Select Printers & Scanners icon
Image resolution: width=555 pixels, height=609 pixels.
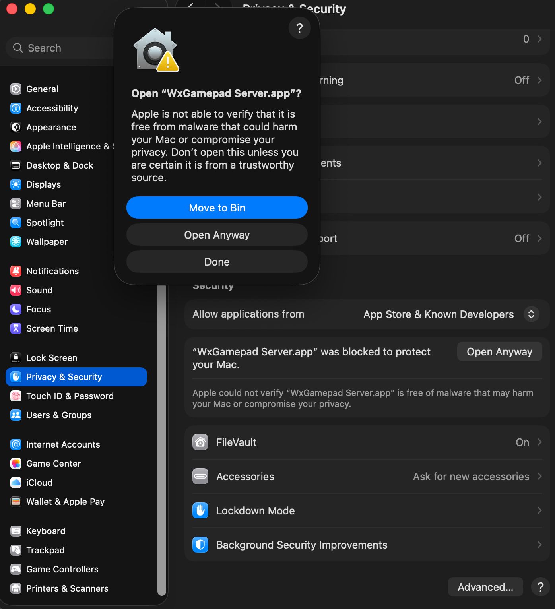(16, 588)
